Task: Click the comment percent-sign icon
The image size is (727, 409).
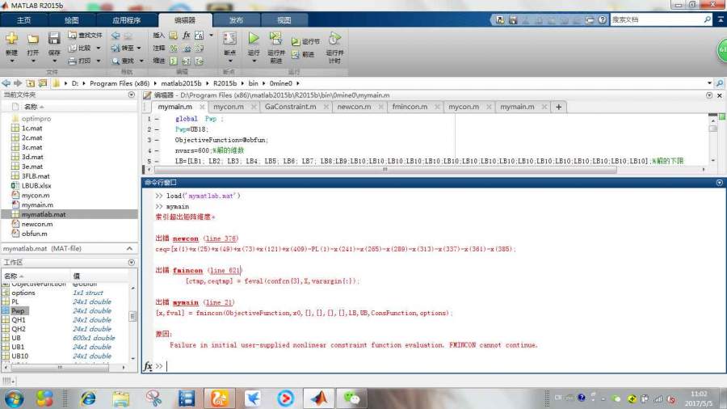Action: point(174,48)
